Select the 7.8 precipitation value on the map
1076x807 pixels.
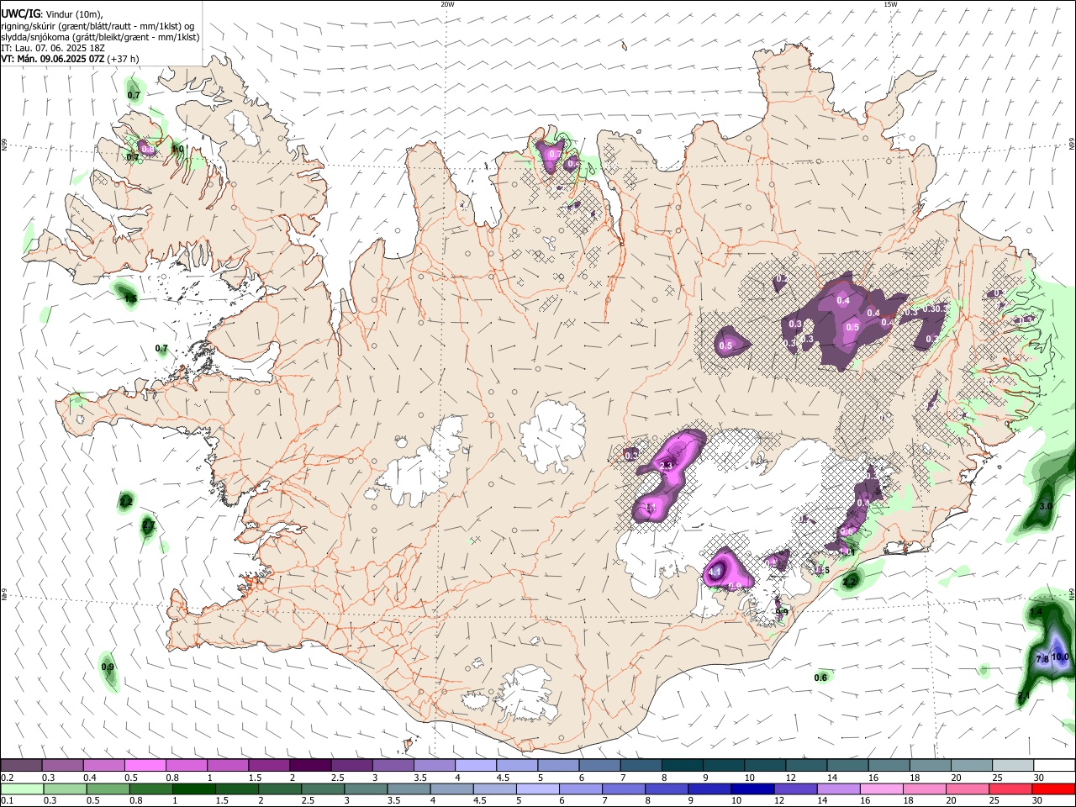(x=1042, y=660)
